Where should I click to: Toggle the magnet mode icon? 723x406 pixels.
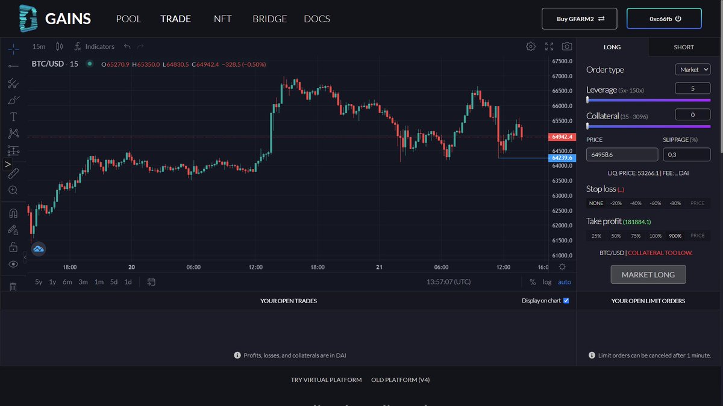pos(13,213)
